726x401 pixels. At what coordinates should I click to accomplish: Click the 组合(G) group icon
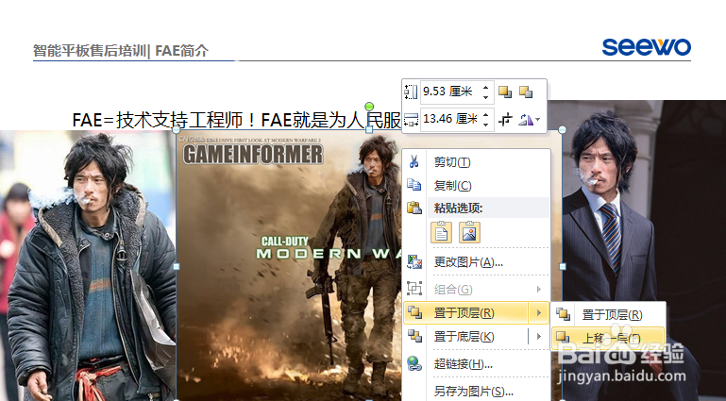coord(414,289)
